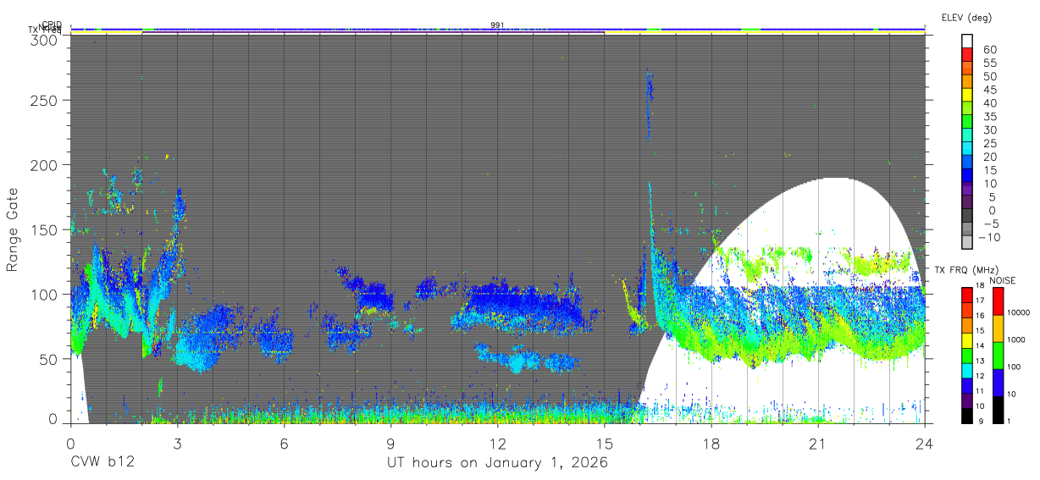This screenshot has height=480, width=1040.
Task: Select the bright green 30–35 ELEV swatch
Action: click(967, 123)
